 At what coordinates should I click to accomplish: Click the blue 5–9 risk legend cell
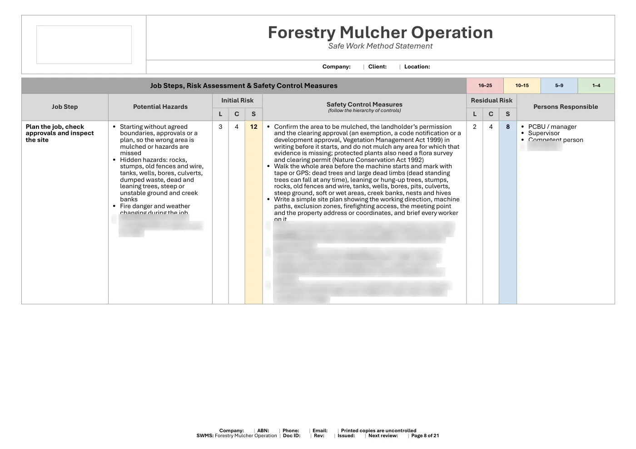click(x=559, y=86)
